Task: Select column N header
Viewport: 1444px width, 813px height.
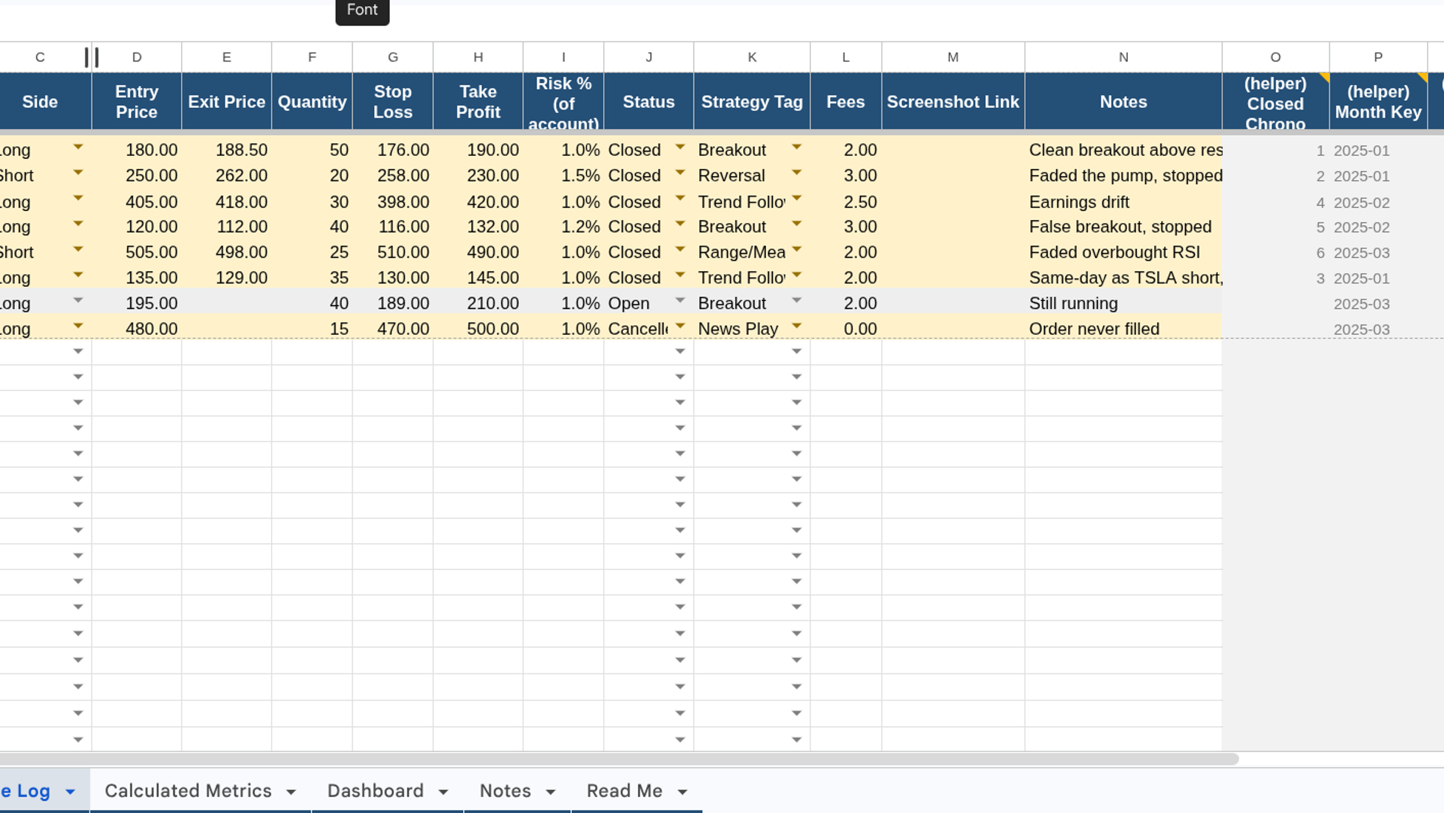Action: (x=1123, y=57)
